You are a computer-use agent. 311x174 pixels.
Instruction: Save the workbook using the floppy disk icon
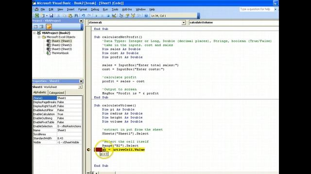click(x=52, y=15)
